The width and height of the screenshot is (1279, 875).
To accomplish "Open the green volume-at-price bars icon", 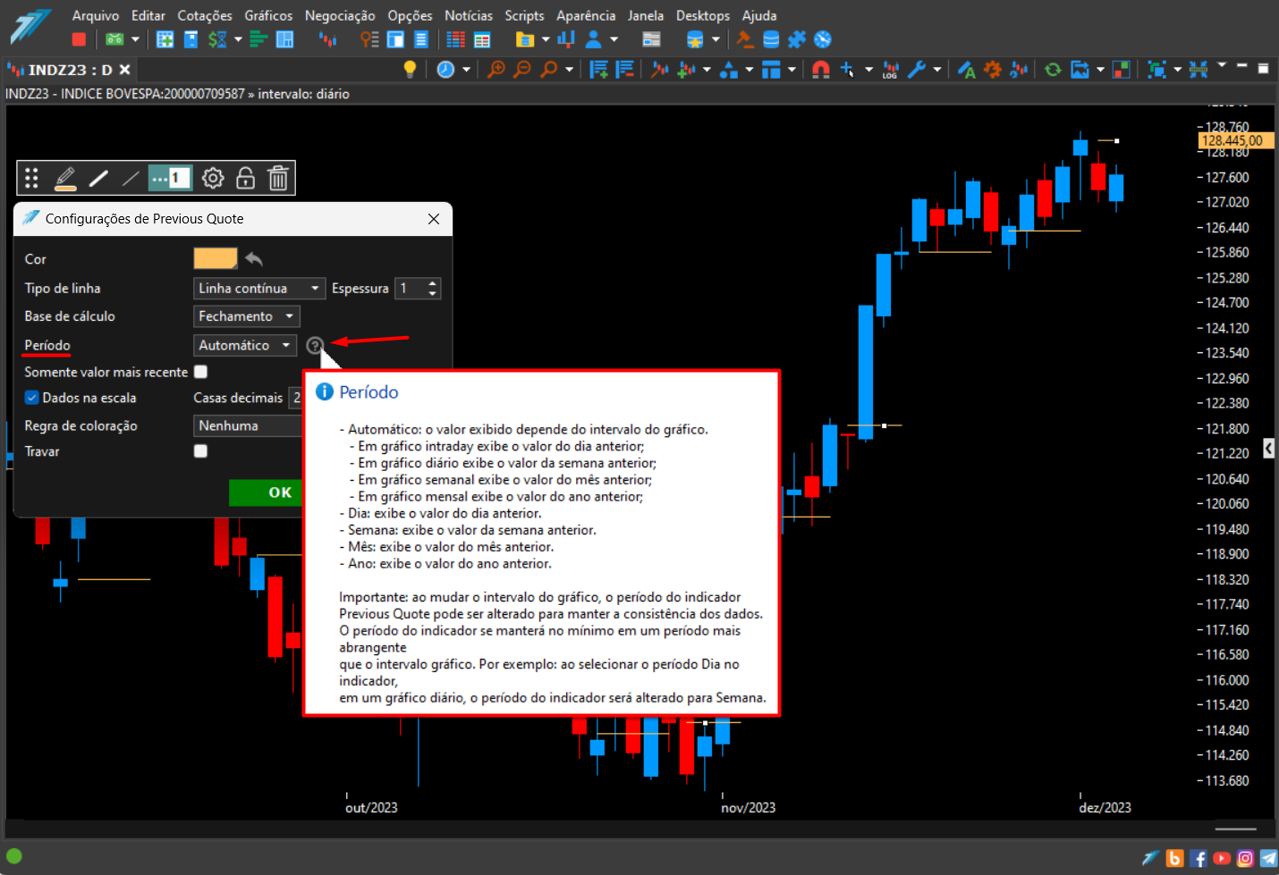I will pos(258,39).
